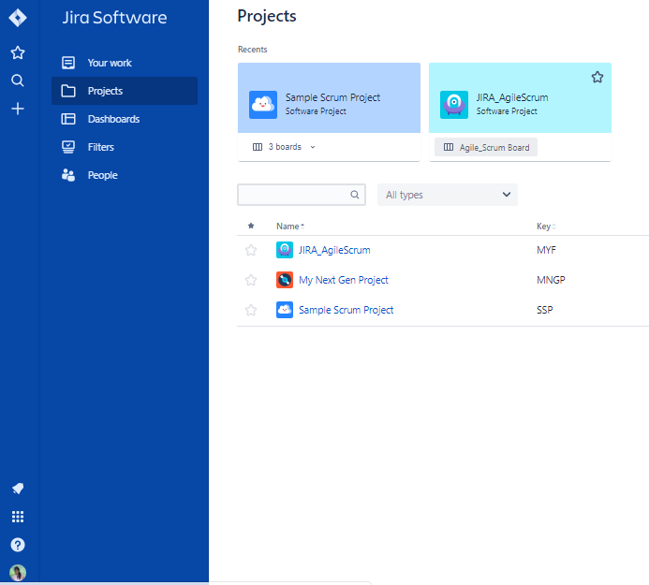Viewport: 649px width, 585px height.
Task: Star the JIRA_AgileScrum recent card
Action: point(597,77)
